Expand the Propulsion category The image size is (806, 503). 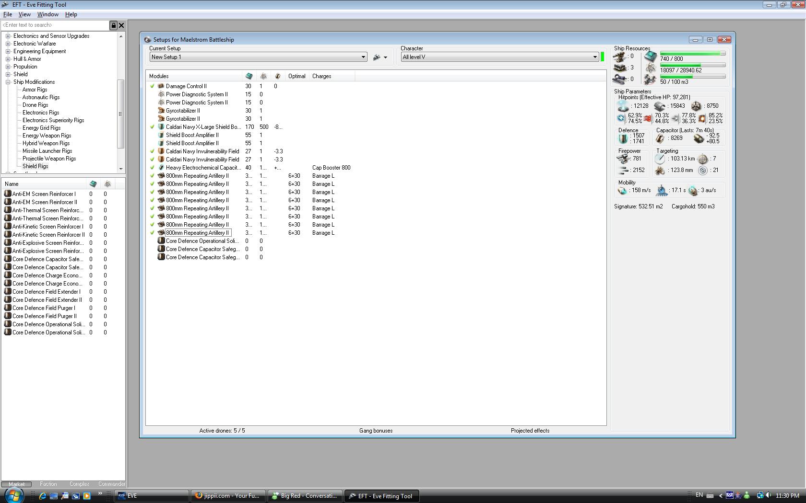coord(8,67)
